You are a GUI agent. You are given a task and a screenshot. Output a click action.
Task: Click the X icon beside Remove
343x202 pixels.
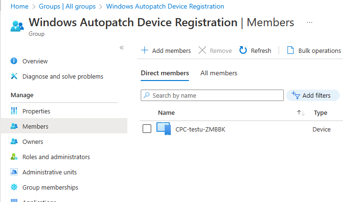click(202, 50)
